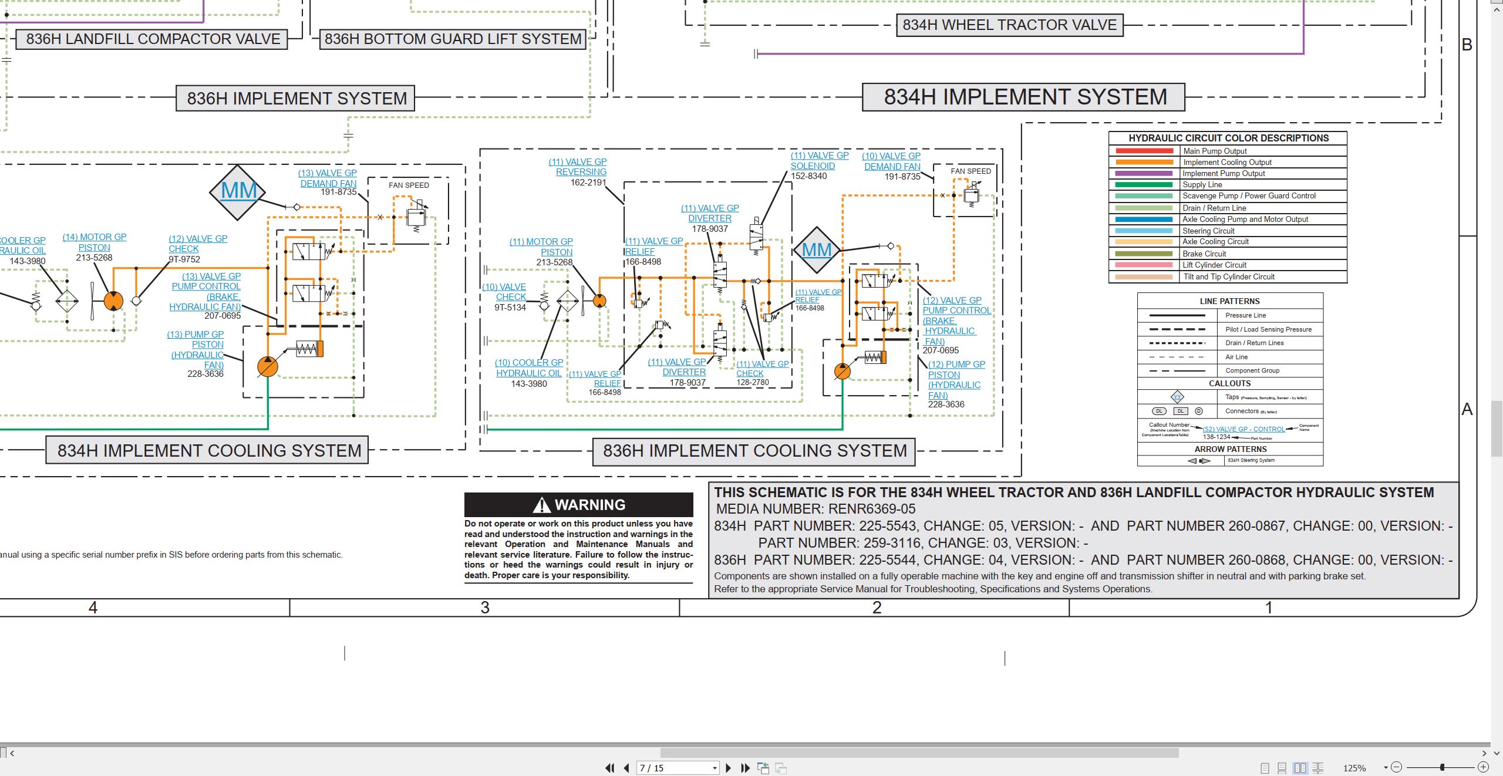1503x776 pixels.
Task: Click the 'Tilt and Tip Cylinder Circuit' legend text
Action: pyautogui.click(x=1229, y=276)
